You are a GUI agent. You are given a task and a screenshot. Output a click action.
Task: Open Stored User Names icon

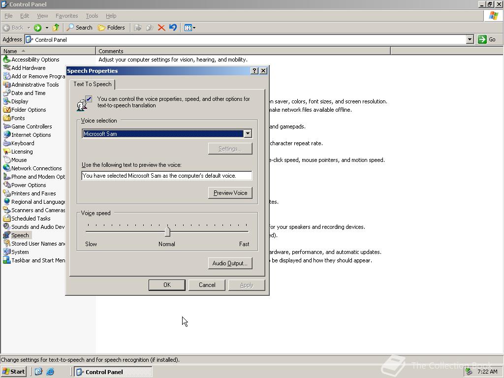click(6, 243)
